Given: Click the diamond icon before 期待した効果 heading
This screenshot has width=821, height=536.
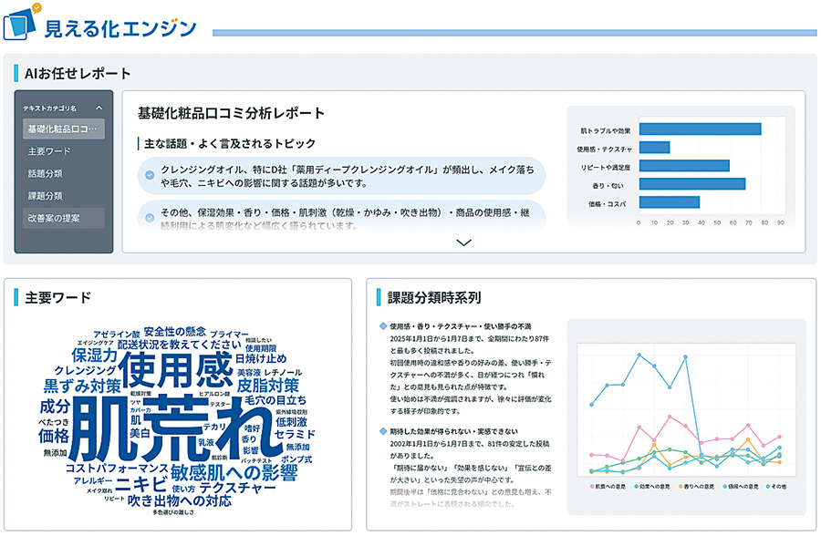Looking at the screenshot, I should pyautogui.click(x=384, y=431).
